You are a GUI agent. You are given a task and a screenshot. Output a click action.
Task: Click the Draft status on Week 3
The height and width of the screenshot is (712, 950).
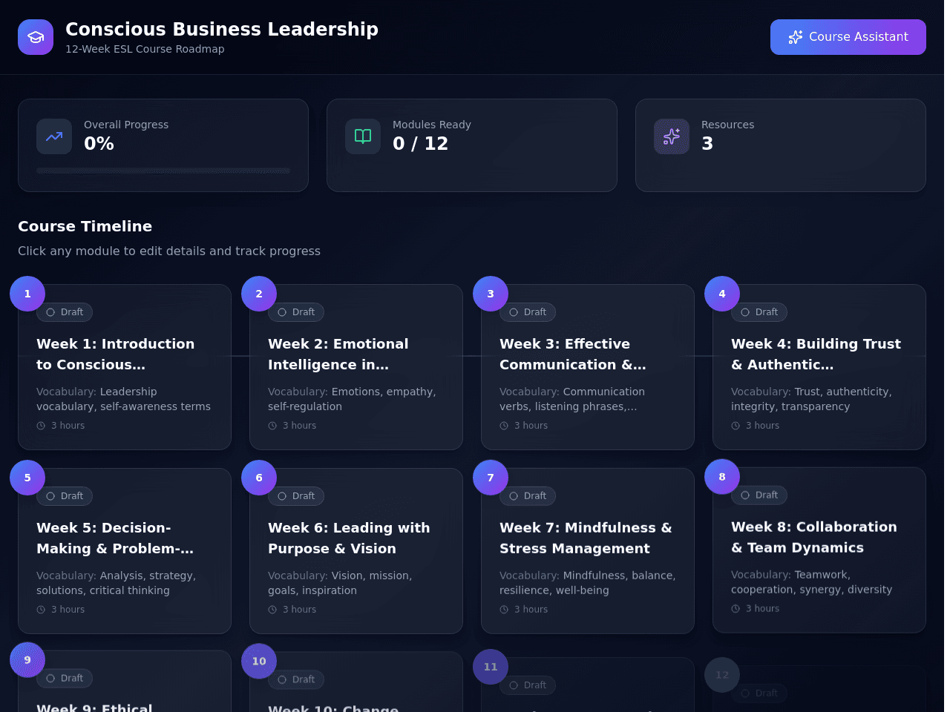click(x=528, y=312)
